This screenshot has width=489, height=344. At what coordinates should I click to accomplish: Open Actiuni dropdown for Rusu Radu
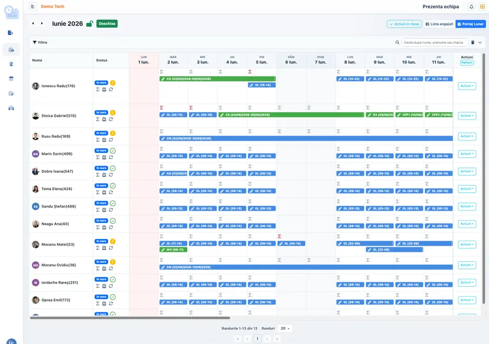pyautogui.click(x=467, y=136)
